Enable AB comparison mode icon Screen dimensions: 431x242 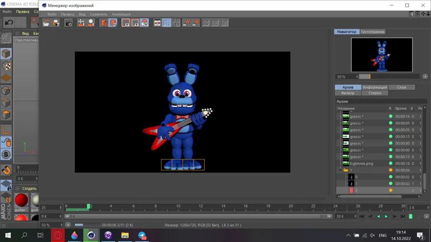(x=157, y=23)
